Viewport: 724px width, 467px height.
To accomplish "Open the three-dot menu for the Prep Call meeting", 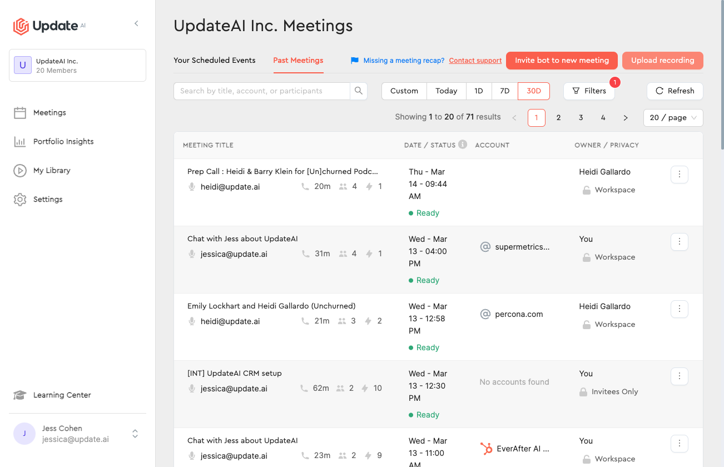I will [x=680, y=175].
